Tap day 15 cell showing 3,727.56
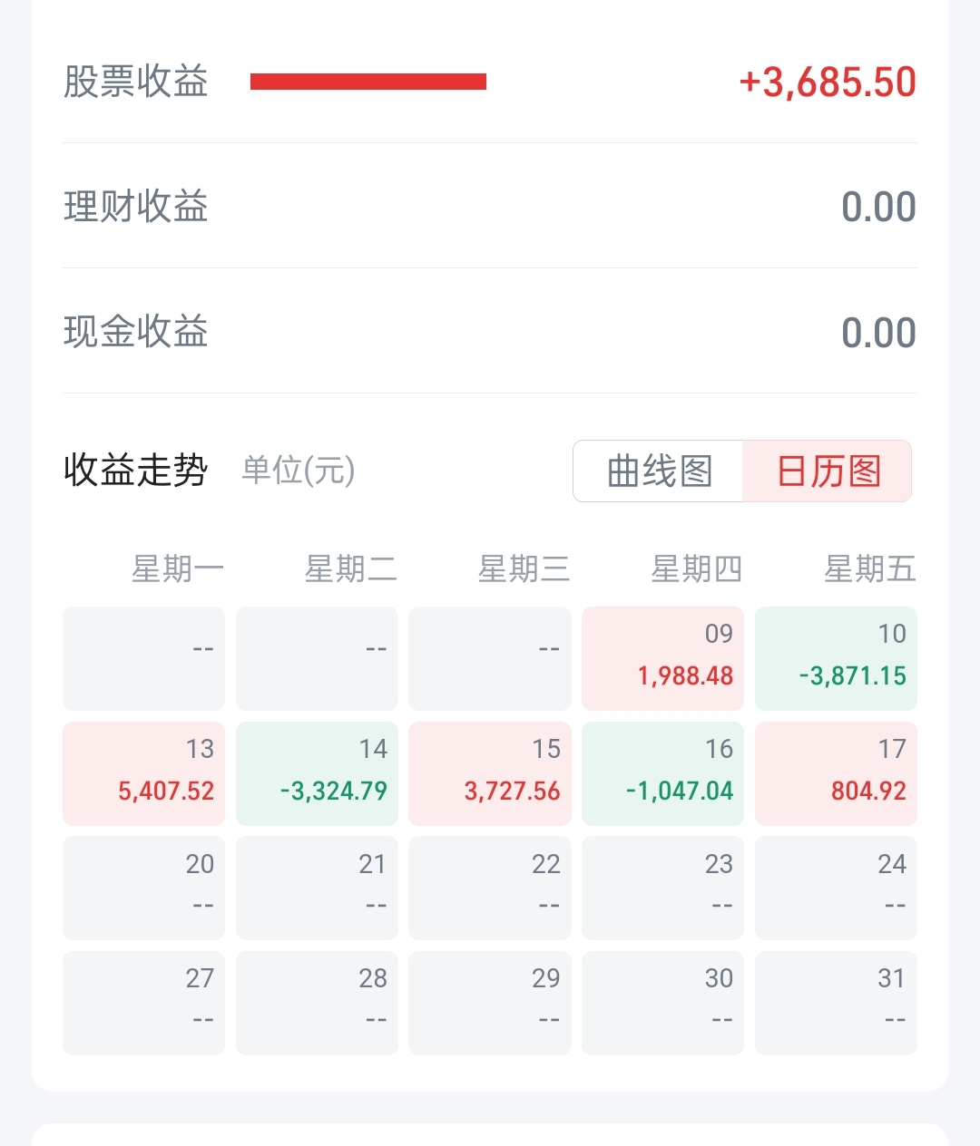This screenshot has width=980, height=1146. click(x=490, y=773)
